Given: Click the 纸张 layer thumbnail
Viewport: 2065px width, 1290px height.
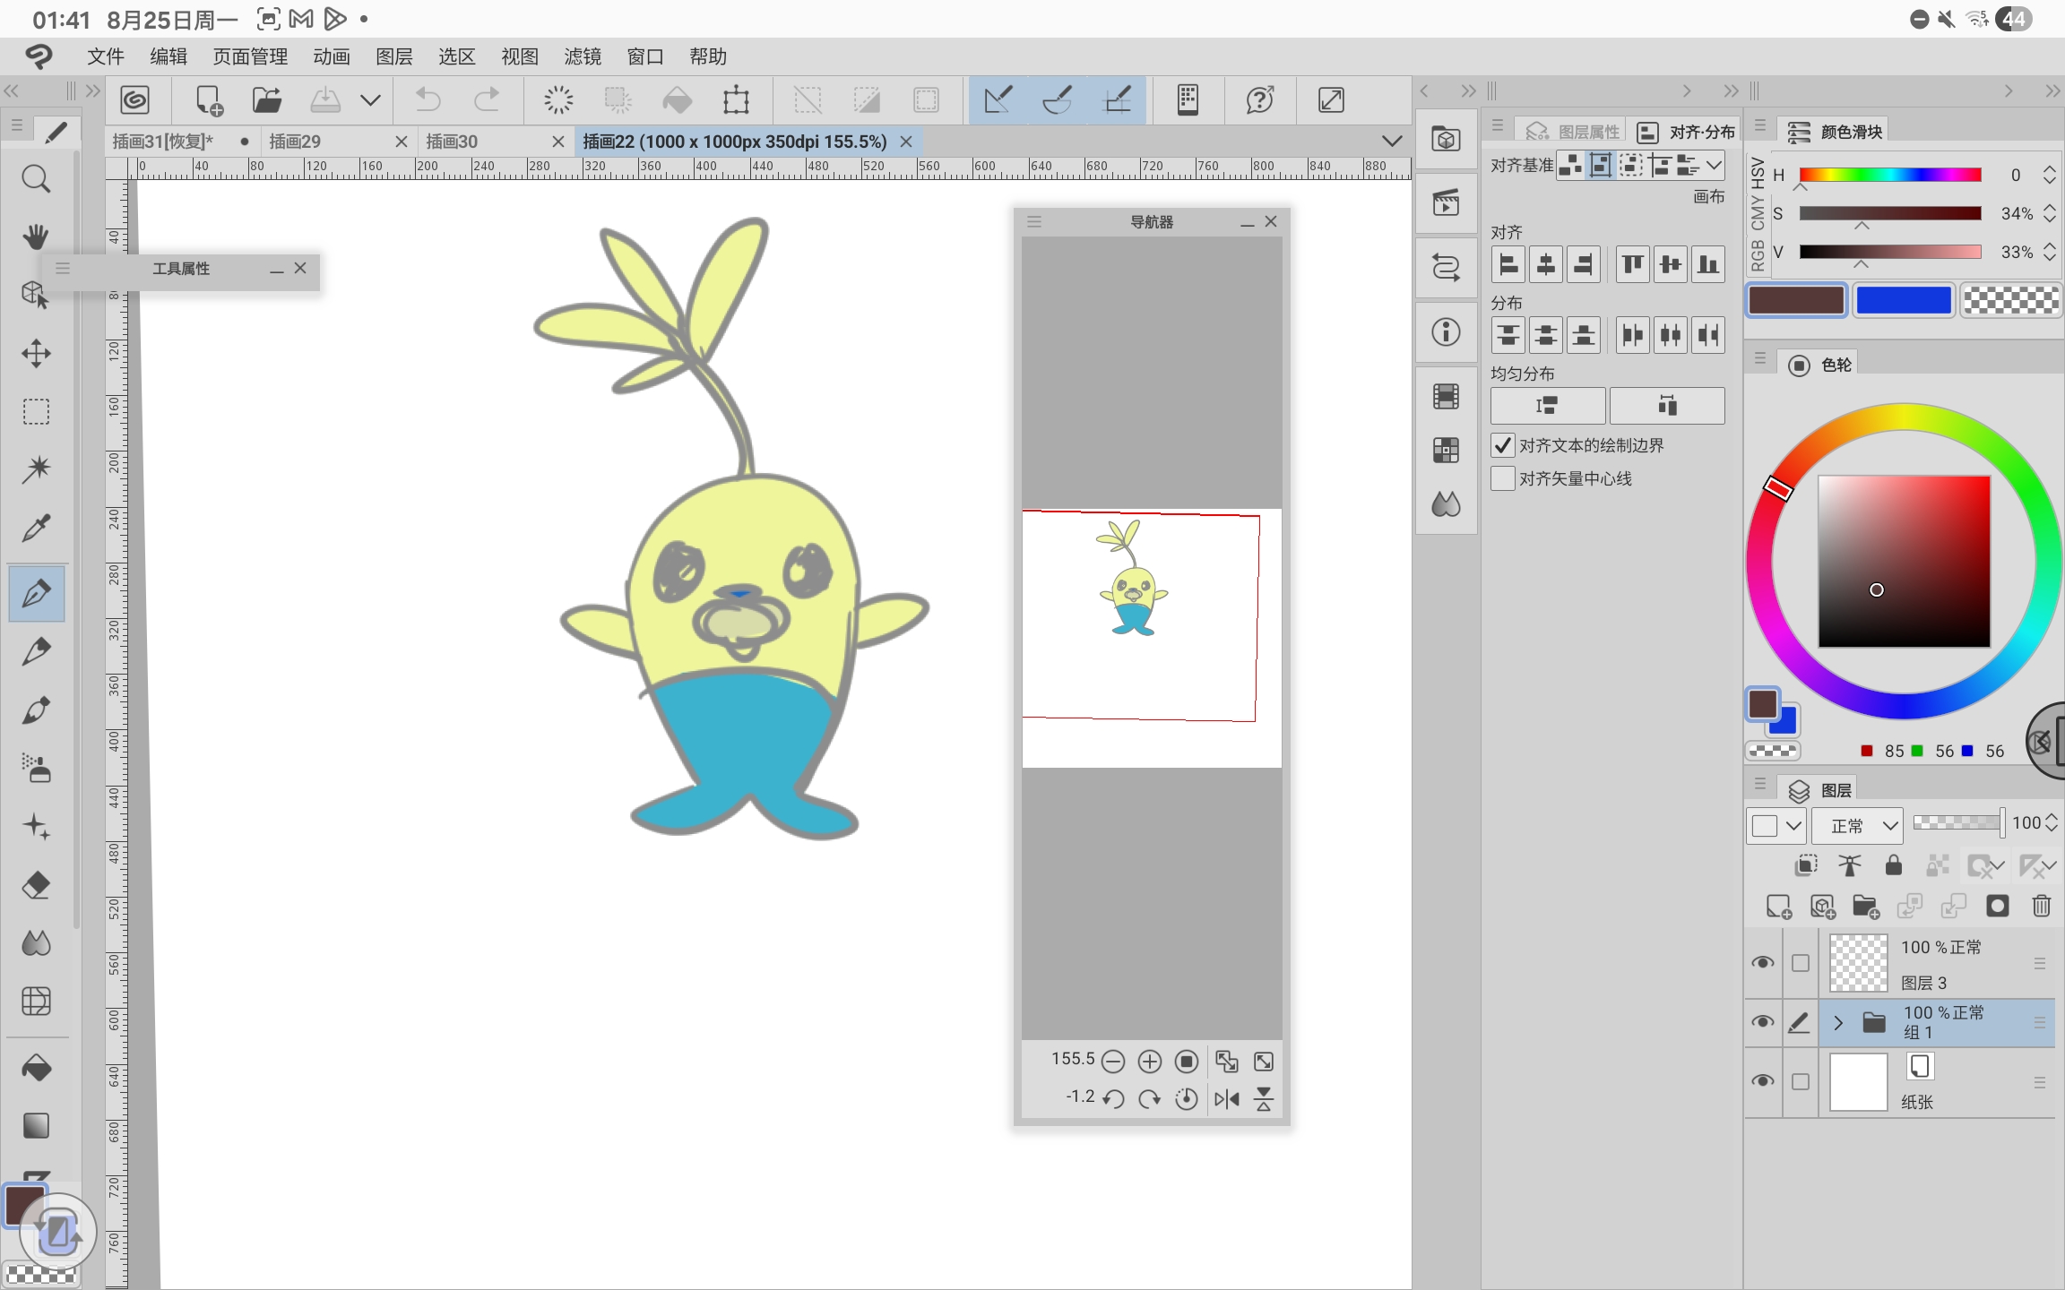Looking at the screenshot, I should pos(1858,1082).
